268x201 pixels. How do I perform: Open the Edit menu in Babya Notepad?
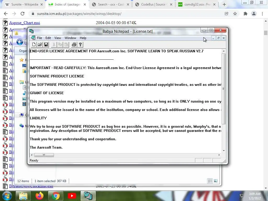tap(48, 38)
